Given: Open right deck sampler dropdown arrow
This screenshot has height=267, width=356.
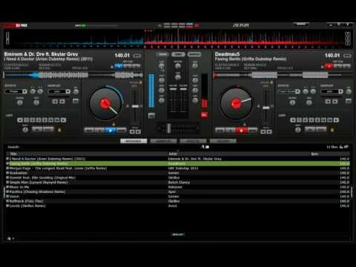Looking at the screenshot, I should (341, 91).
